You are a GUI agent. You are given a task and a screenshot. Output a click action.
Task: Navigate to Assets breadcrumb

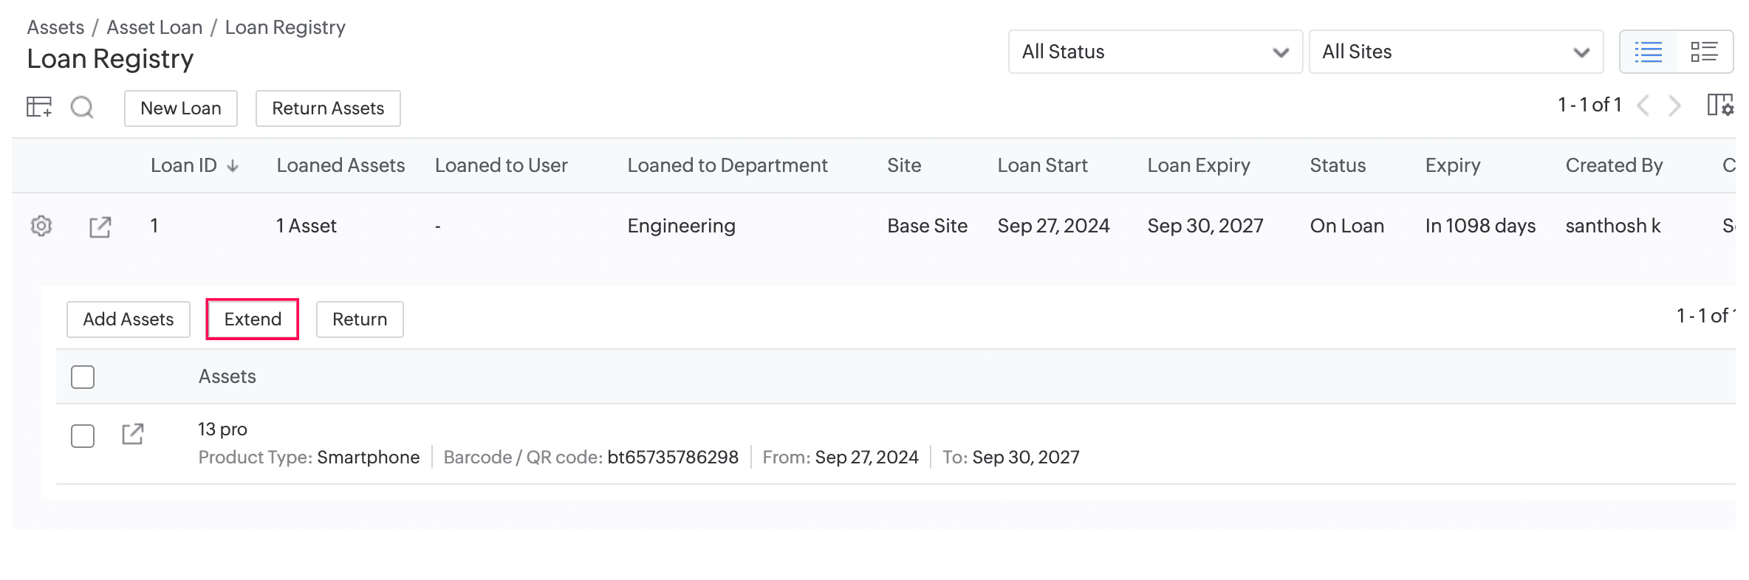pyautogui.click(x=55, y=27)
